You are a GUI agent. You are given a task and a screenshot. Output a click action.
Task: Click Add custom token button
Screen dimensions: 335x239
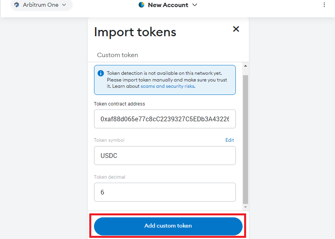[x=168, y=226]
